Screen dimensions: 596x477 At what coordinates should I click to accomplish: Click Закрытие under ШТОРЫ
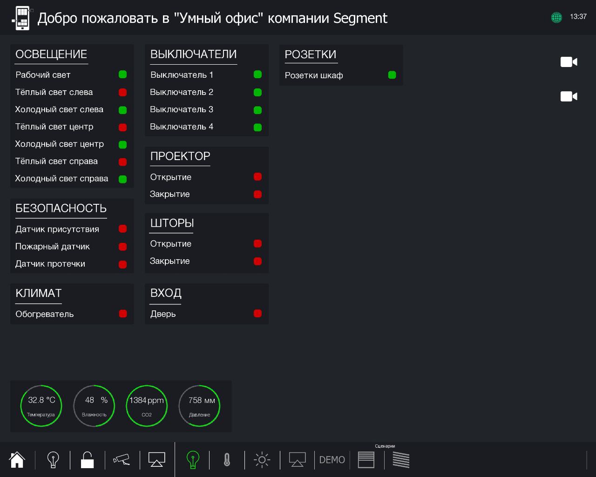pyautogui.click(x=170, y=261)
